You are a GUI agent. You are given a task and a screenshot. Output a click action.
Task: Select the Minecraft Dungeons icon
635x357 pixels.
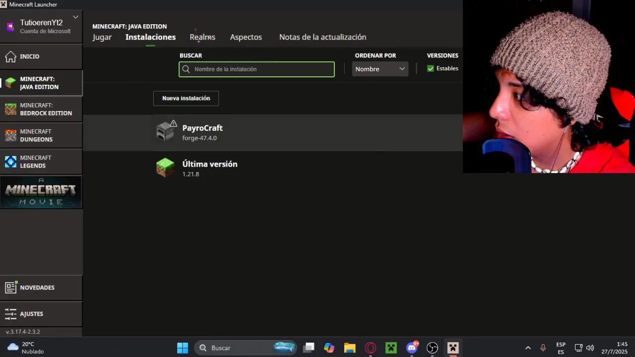11,135
